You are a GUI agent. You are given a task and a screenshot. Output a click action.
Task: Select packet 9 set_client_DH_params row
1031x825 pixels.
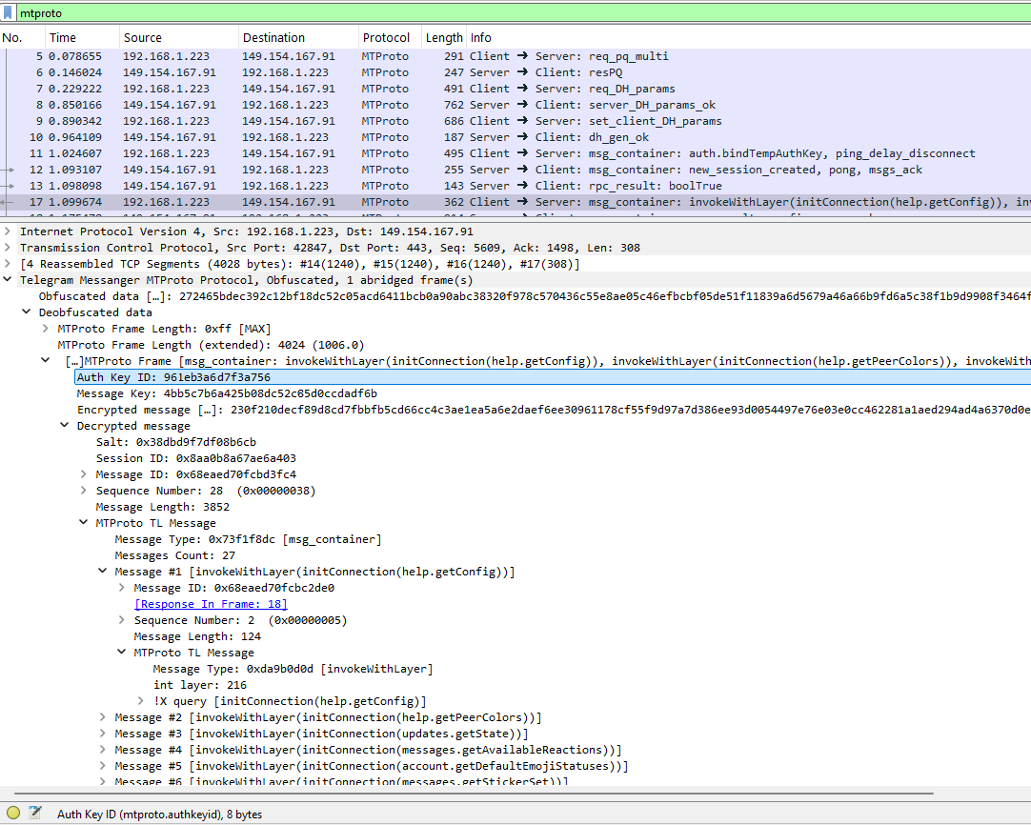(515, 121)
